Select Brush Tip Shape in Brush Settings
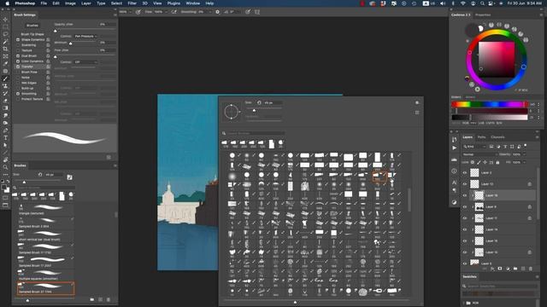 32,34
